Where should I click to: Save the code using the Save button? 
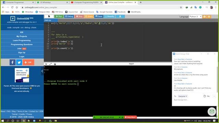tap(99, 16)
